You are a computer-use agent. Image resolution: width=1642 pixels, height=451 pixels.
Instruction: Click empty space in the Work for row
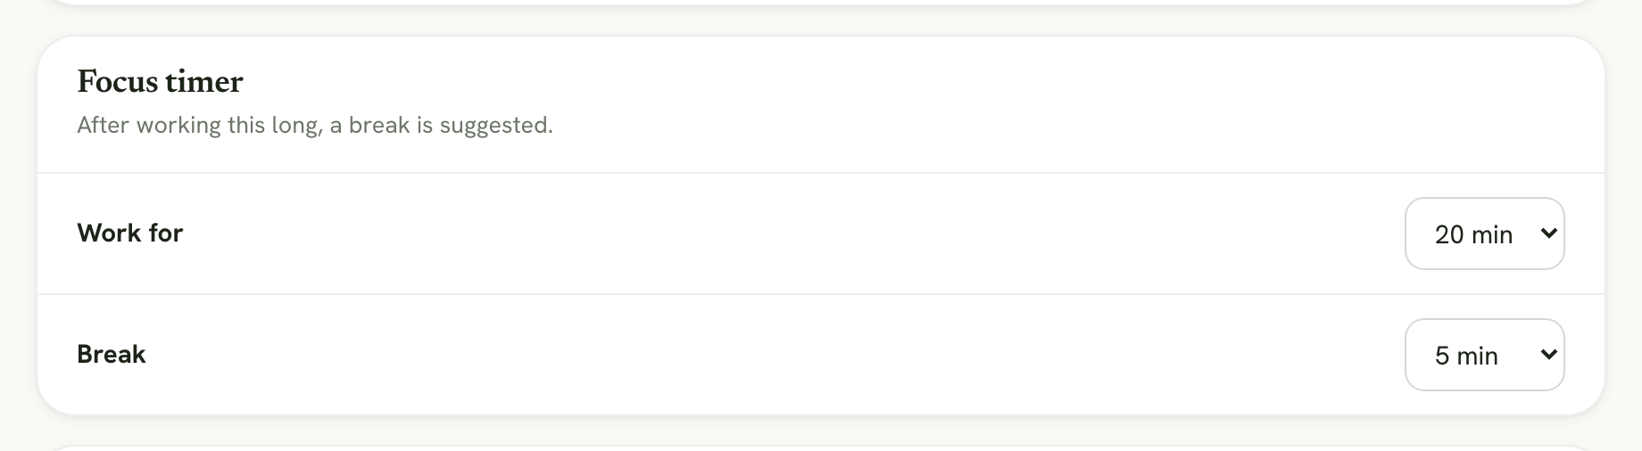click(x=794, y=234)
